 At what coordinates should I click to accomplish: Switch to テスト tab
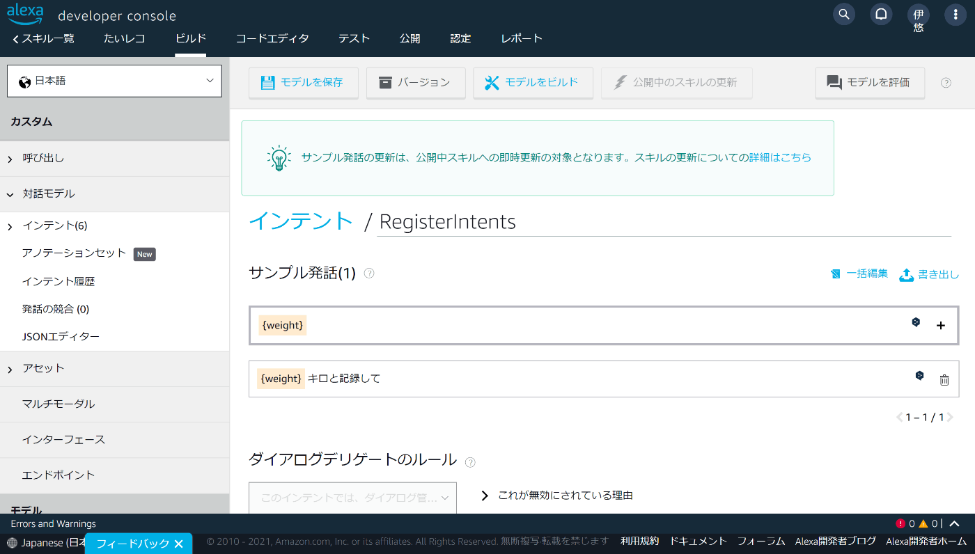click(354, 38)
